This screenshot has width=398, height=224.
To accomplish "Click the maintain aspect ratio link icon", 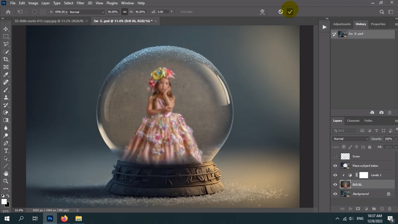I will click(125, 12).
